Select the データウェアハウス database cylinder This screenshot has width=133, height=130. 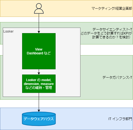point(39,119)
